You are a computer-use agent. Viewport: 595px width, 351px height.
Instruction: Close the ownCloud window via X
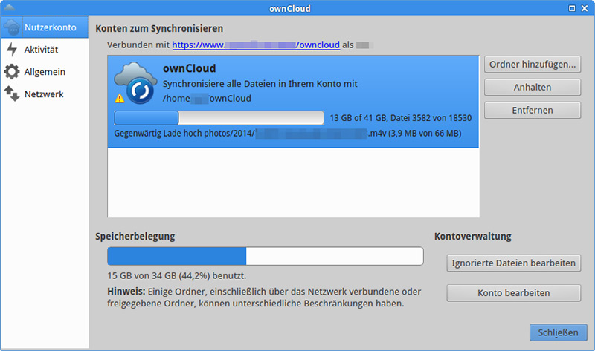coord(585,8)
